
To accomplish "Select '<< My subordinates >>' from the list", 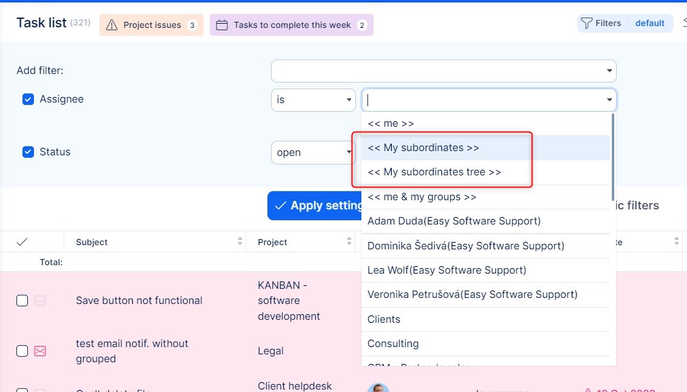I will pyautogui.click(x=423, y=148).
